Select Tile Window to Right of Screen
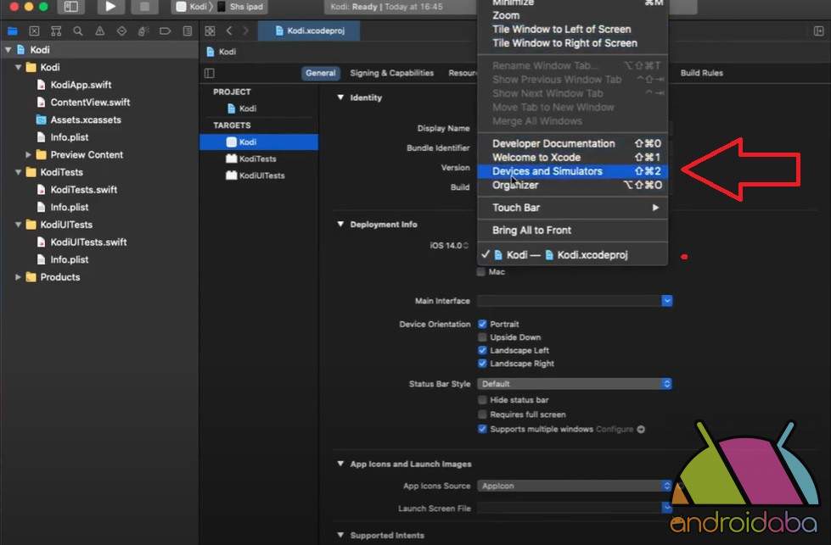The height and width of the screenshot is (545, 831). [572, 43]
